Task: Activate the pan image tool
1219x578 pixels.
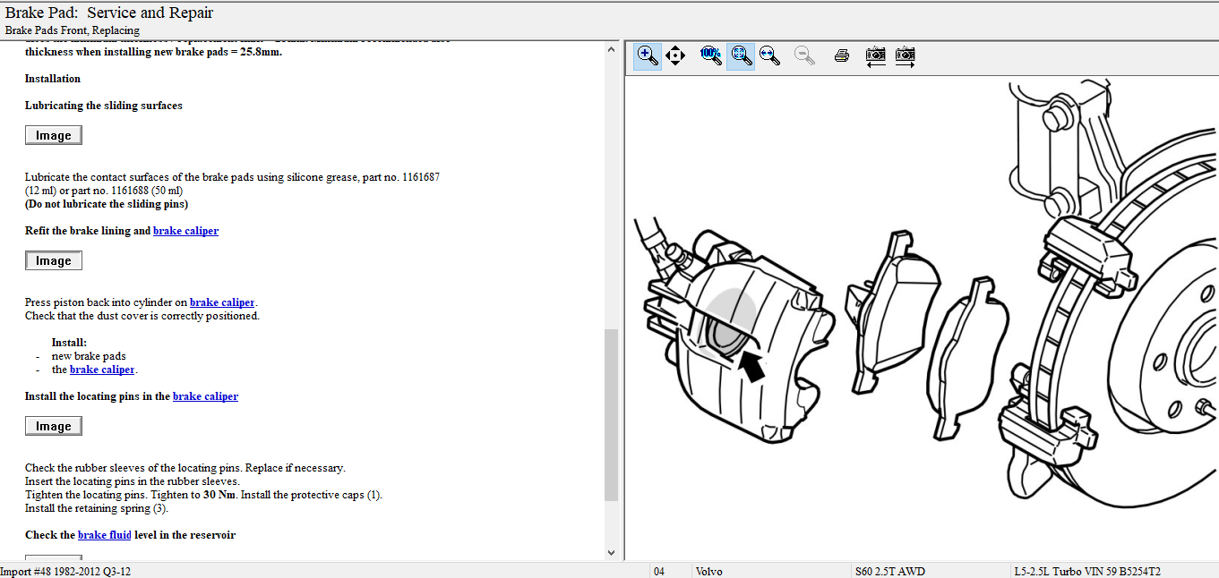Action: click(x=675, y=56)
